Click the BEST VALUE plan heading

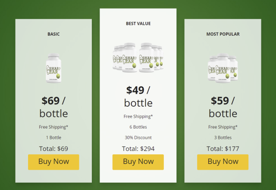138,24
